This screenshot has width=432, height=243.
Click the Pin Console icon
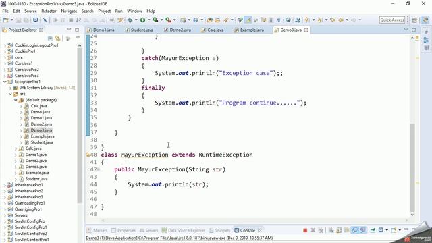[x=373, y=230]
